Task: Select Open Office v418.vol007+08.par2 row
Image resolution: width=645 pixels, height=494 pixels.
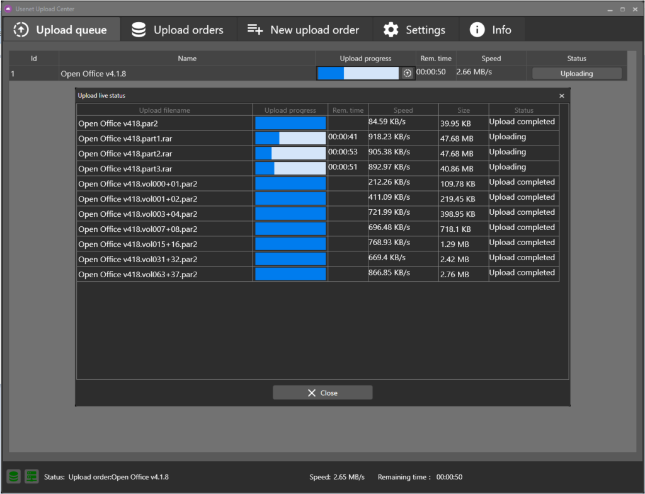Action: (x=317, y=229)
